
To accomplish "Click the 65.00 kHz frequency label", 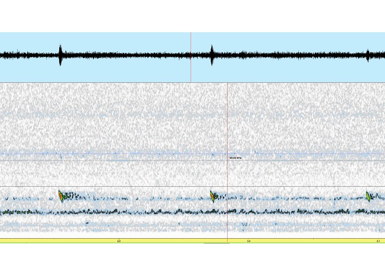I will click(x=235, y=157).
